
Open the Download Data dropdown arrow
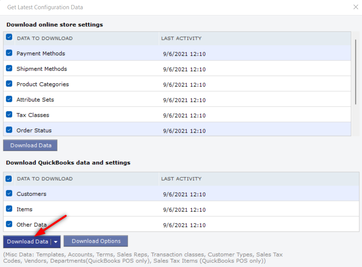(x=56, y=242)
